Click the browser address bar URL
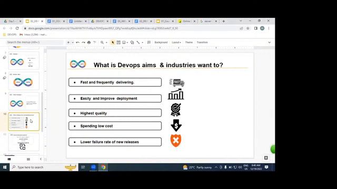Viewport: 337px width, 189px height. tap(103, 28)
